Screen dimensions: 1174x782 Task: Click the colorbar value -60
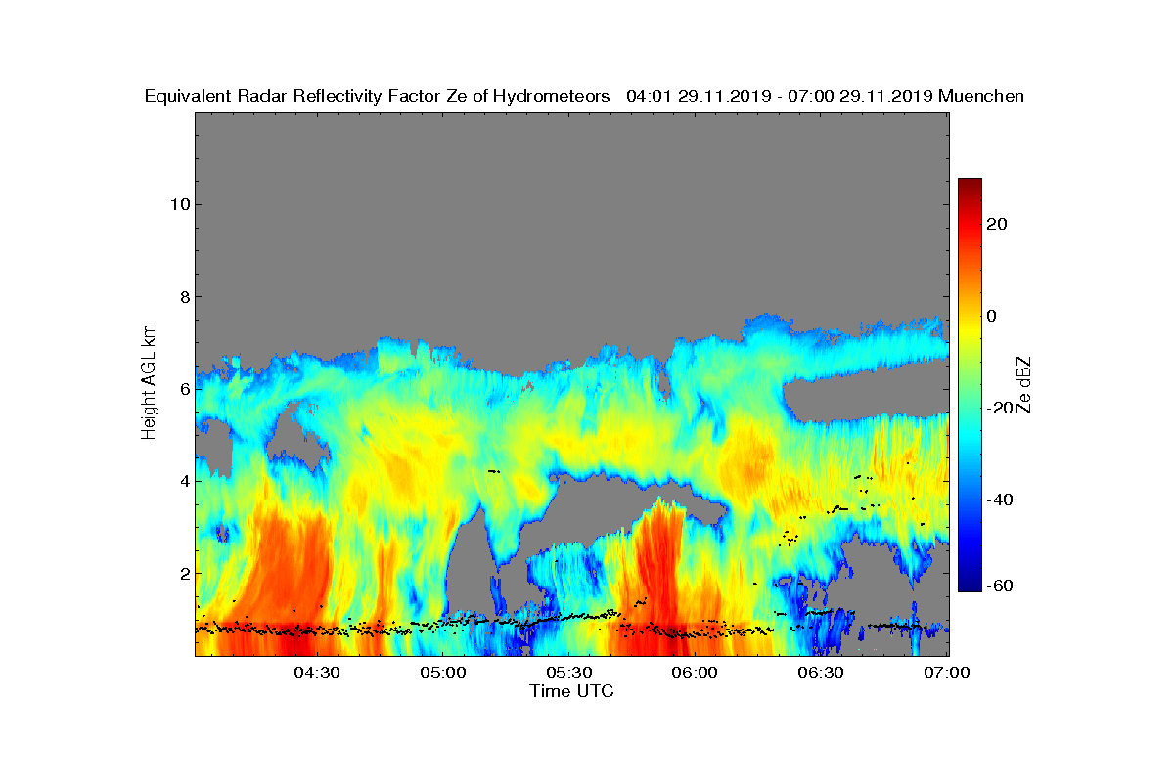[1000, 586]
